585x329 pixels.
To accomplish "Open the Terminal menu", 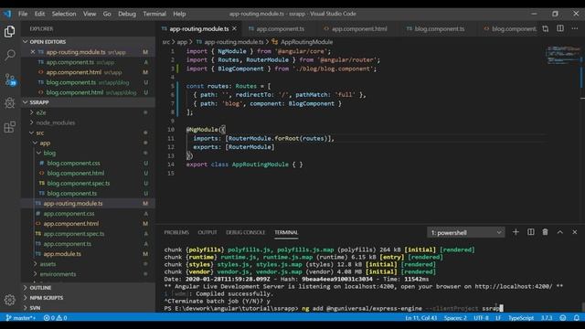I will (x=154, y=14).
